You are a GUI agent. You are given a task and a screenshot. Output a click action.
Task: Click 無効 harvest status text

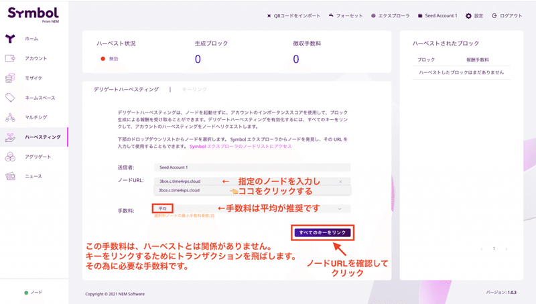click(x=113, y=59)
